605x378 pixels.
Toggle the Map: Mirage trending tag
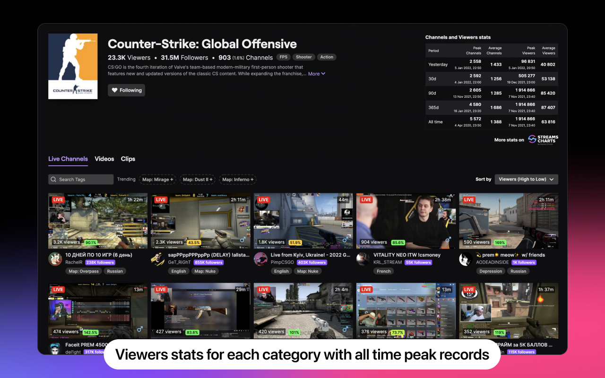157,179
